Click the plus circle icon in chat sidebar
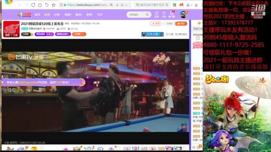The width and height of the screenshot is (271, 152). coord(198,38)
